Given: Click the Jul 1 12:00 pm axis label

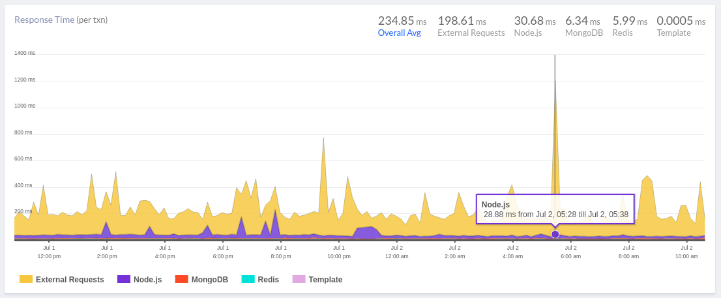Looking at the screenshot, I should click(49, 252).
